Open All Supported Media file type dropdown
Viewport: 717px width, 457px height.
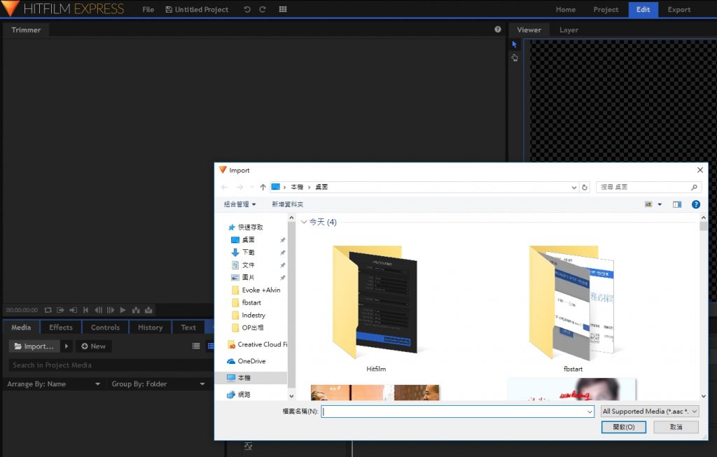pyautogui.click(x=649, y=412)
